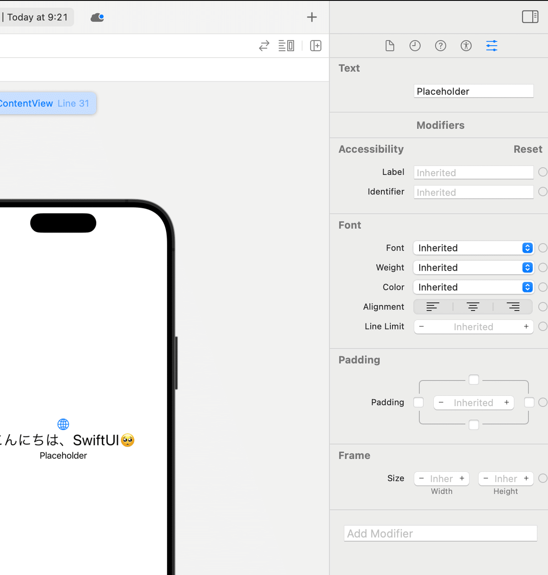Click the plus Library button

pyautogui.click(x=312, y=17)
